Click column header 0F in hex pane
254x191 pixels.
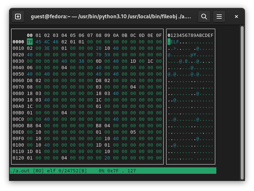tap(159, 35)
